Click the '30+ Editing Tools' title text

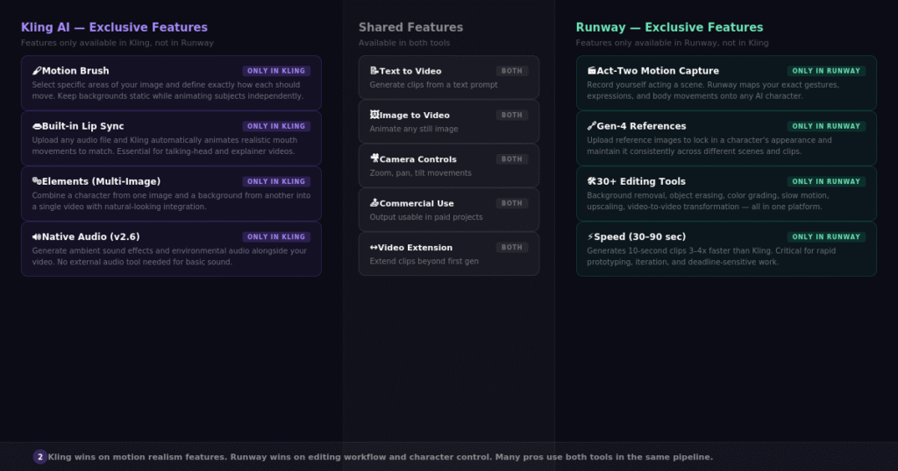tap(641, 181)
